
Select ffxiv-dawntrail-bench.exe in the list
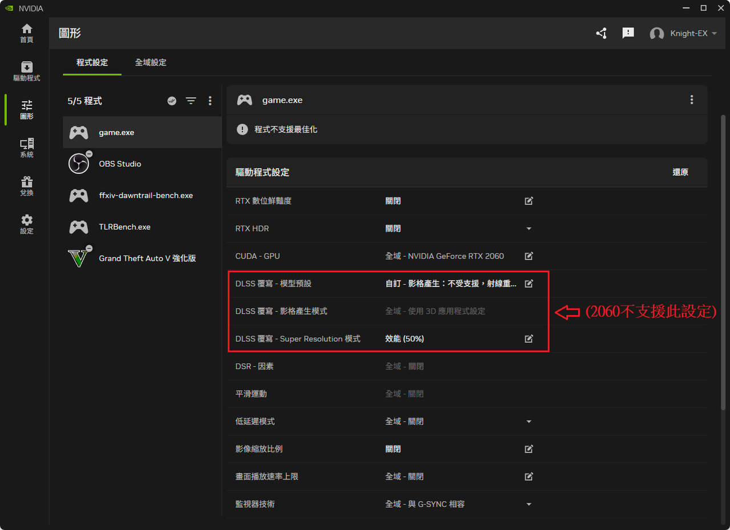tap(142, 195)
